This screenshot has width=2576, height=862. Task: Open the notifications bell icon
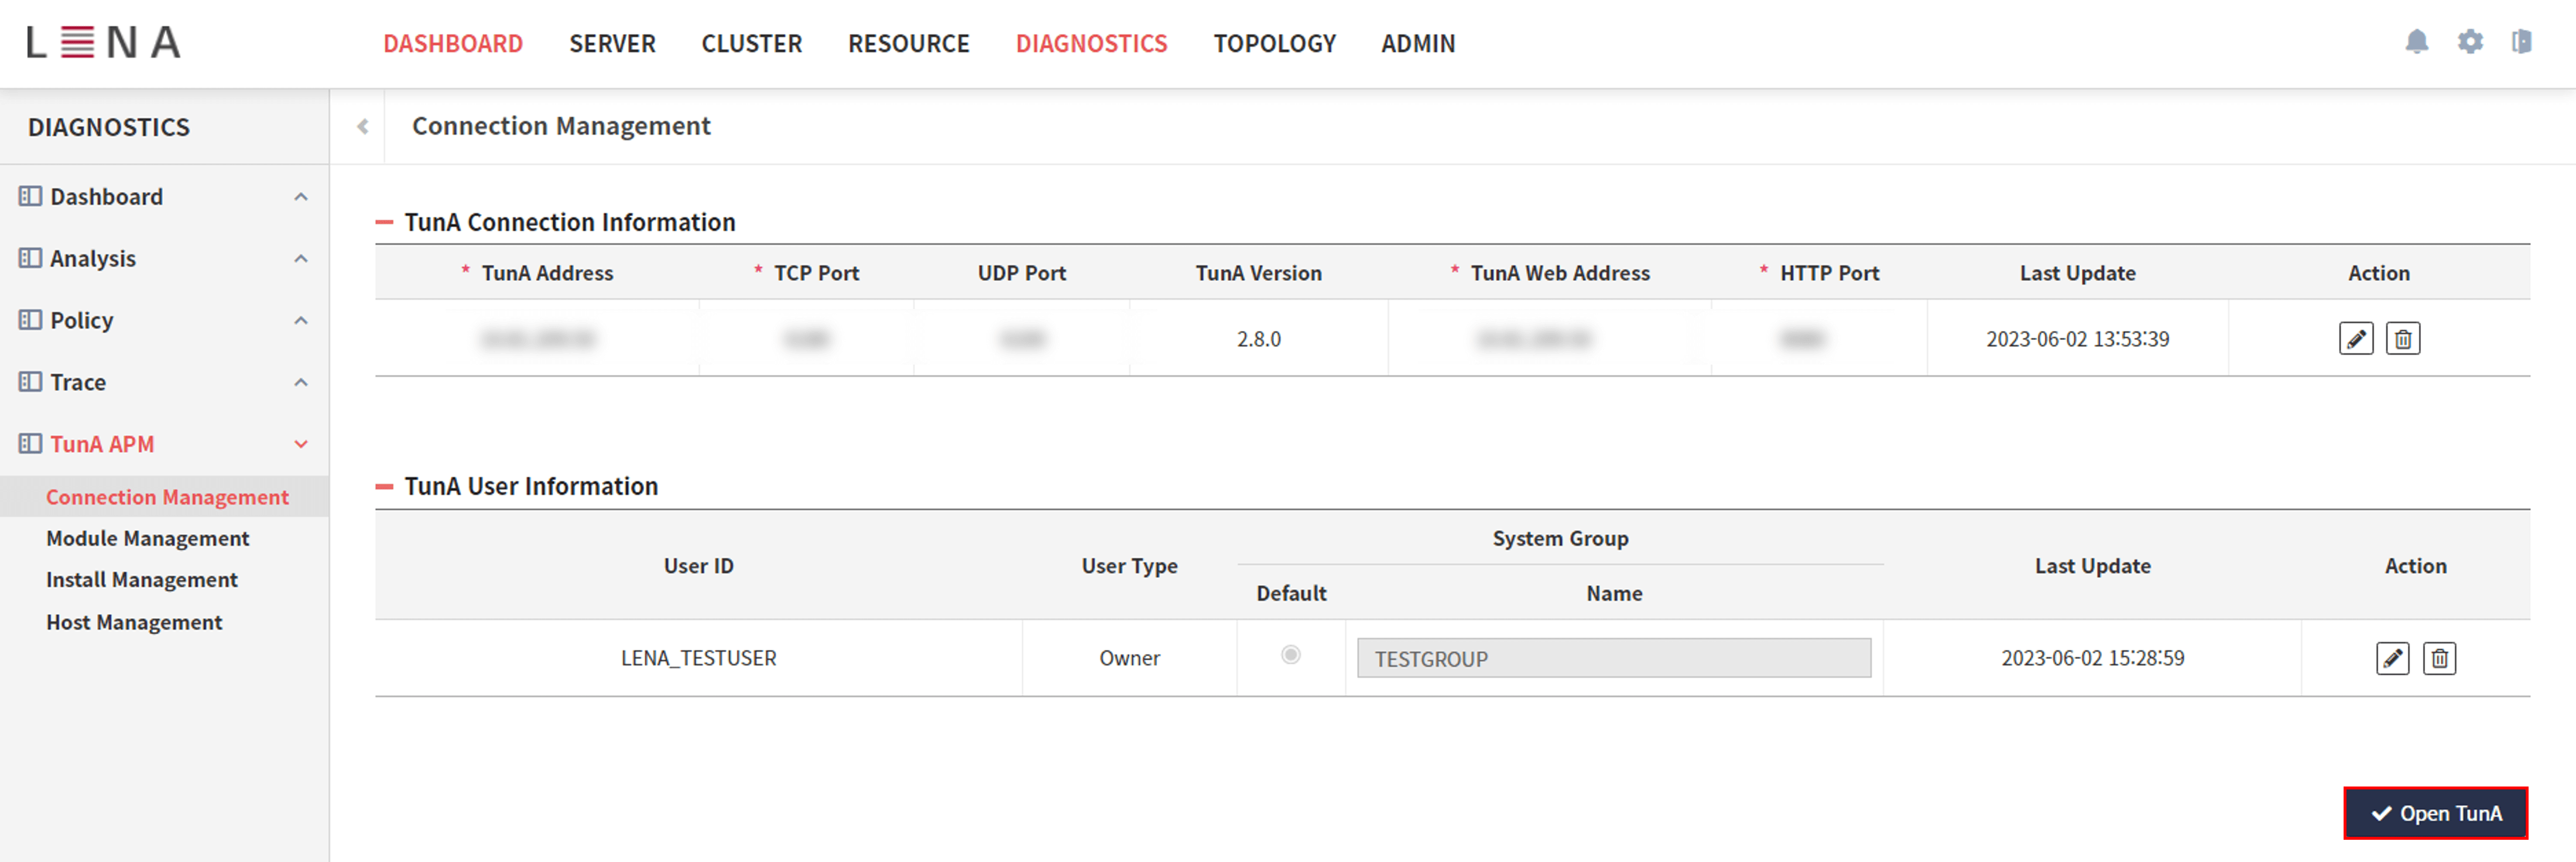(2418, 43)
